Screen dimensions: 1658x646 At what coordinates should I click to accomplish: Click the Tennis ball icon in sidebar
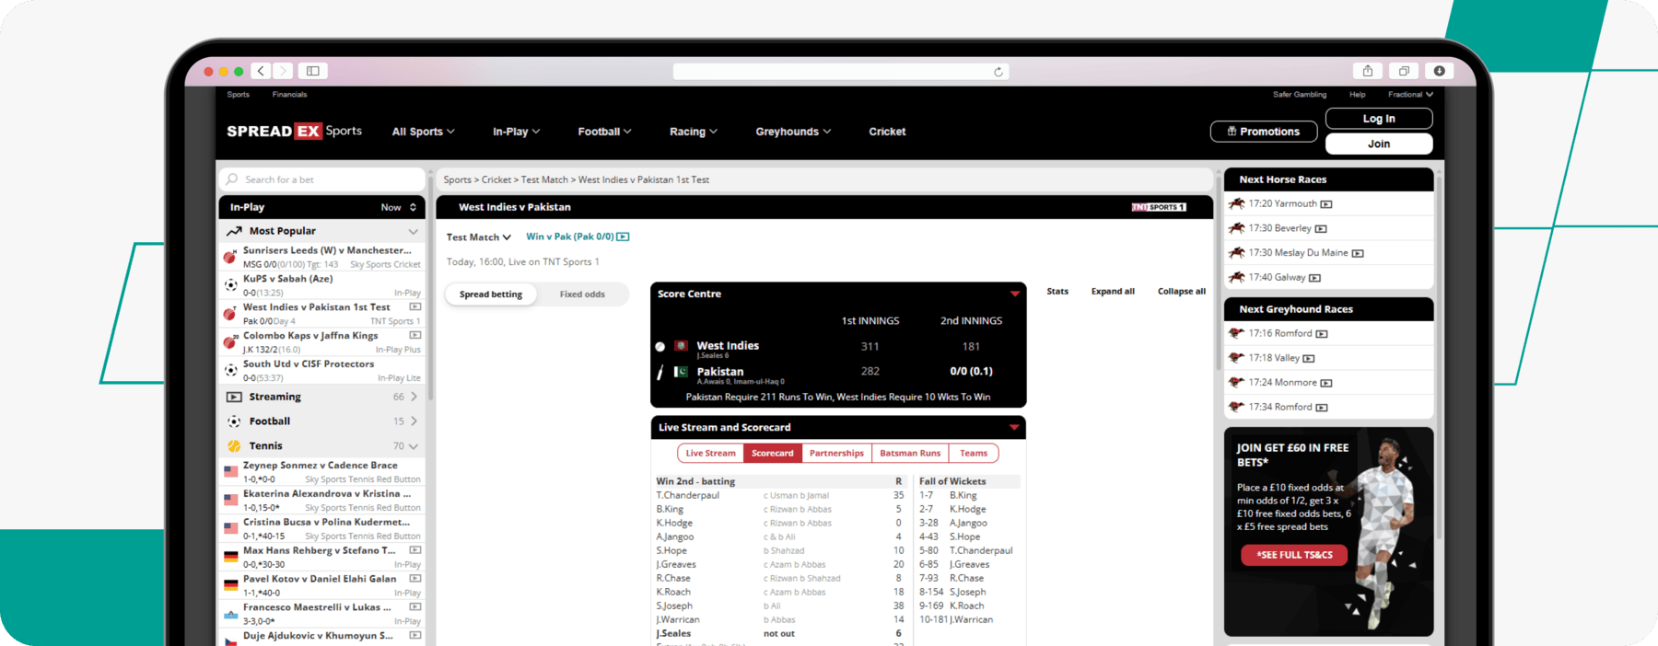[x=234, y=446]
